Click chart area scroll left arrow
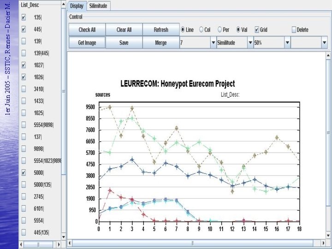Viewport: 332px width, 249px height. click(70, 243)
